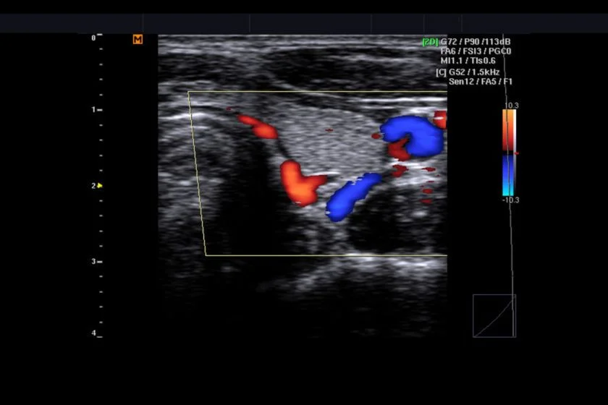Viewport: 608px width, 405px height.
Task: Click the 'G52 / 1.5kHz' color gain text
Action: (474, 72)
